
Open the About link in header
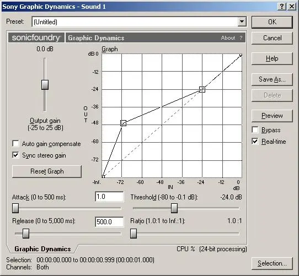[x=228, y=37]
